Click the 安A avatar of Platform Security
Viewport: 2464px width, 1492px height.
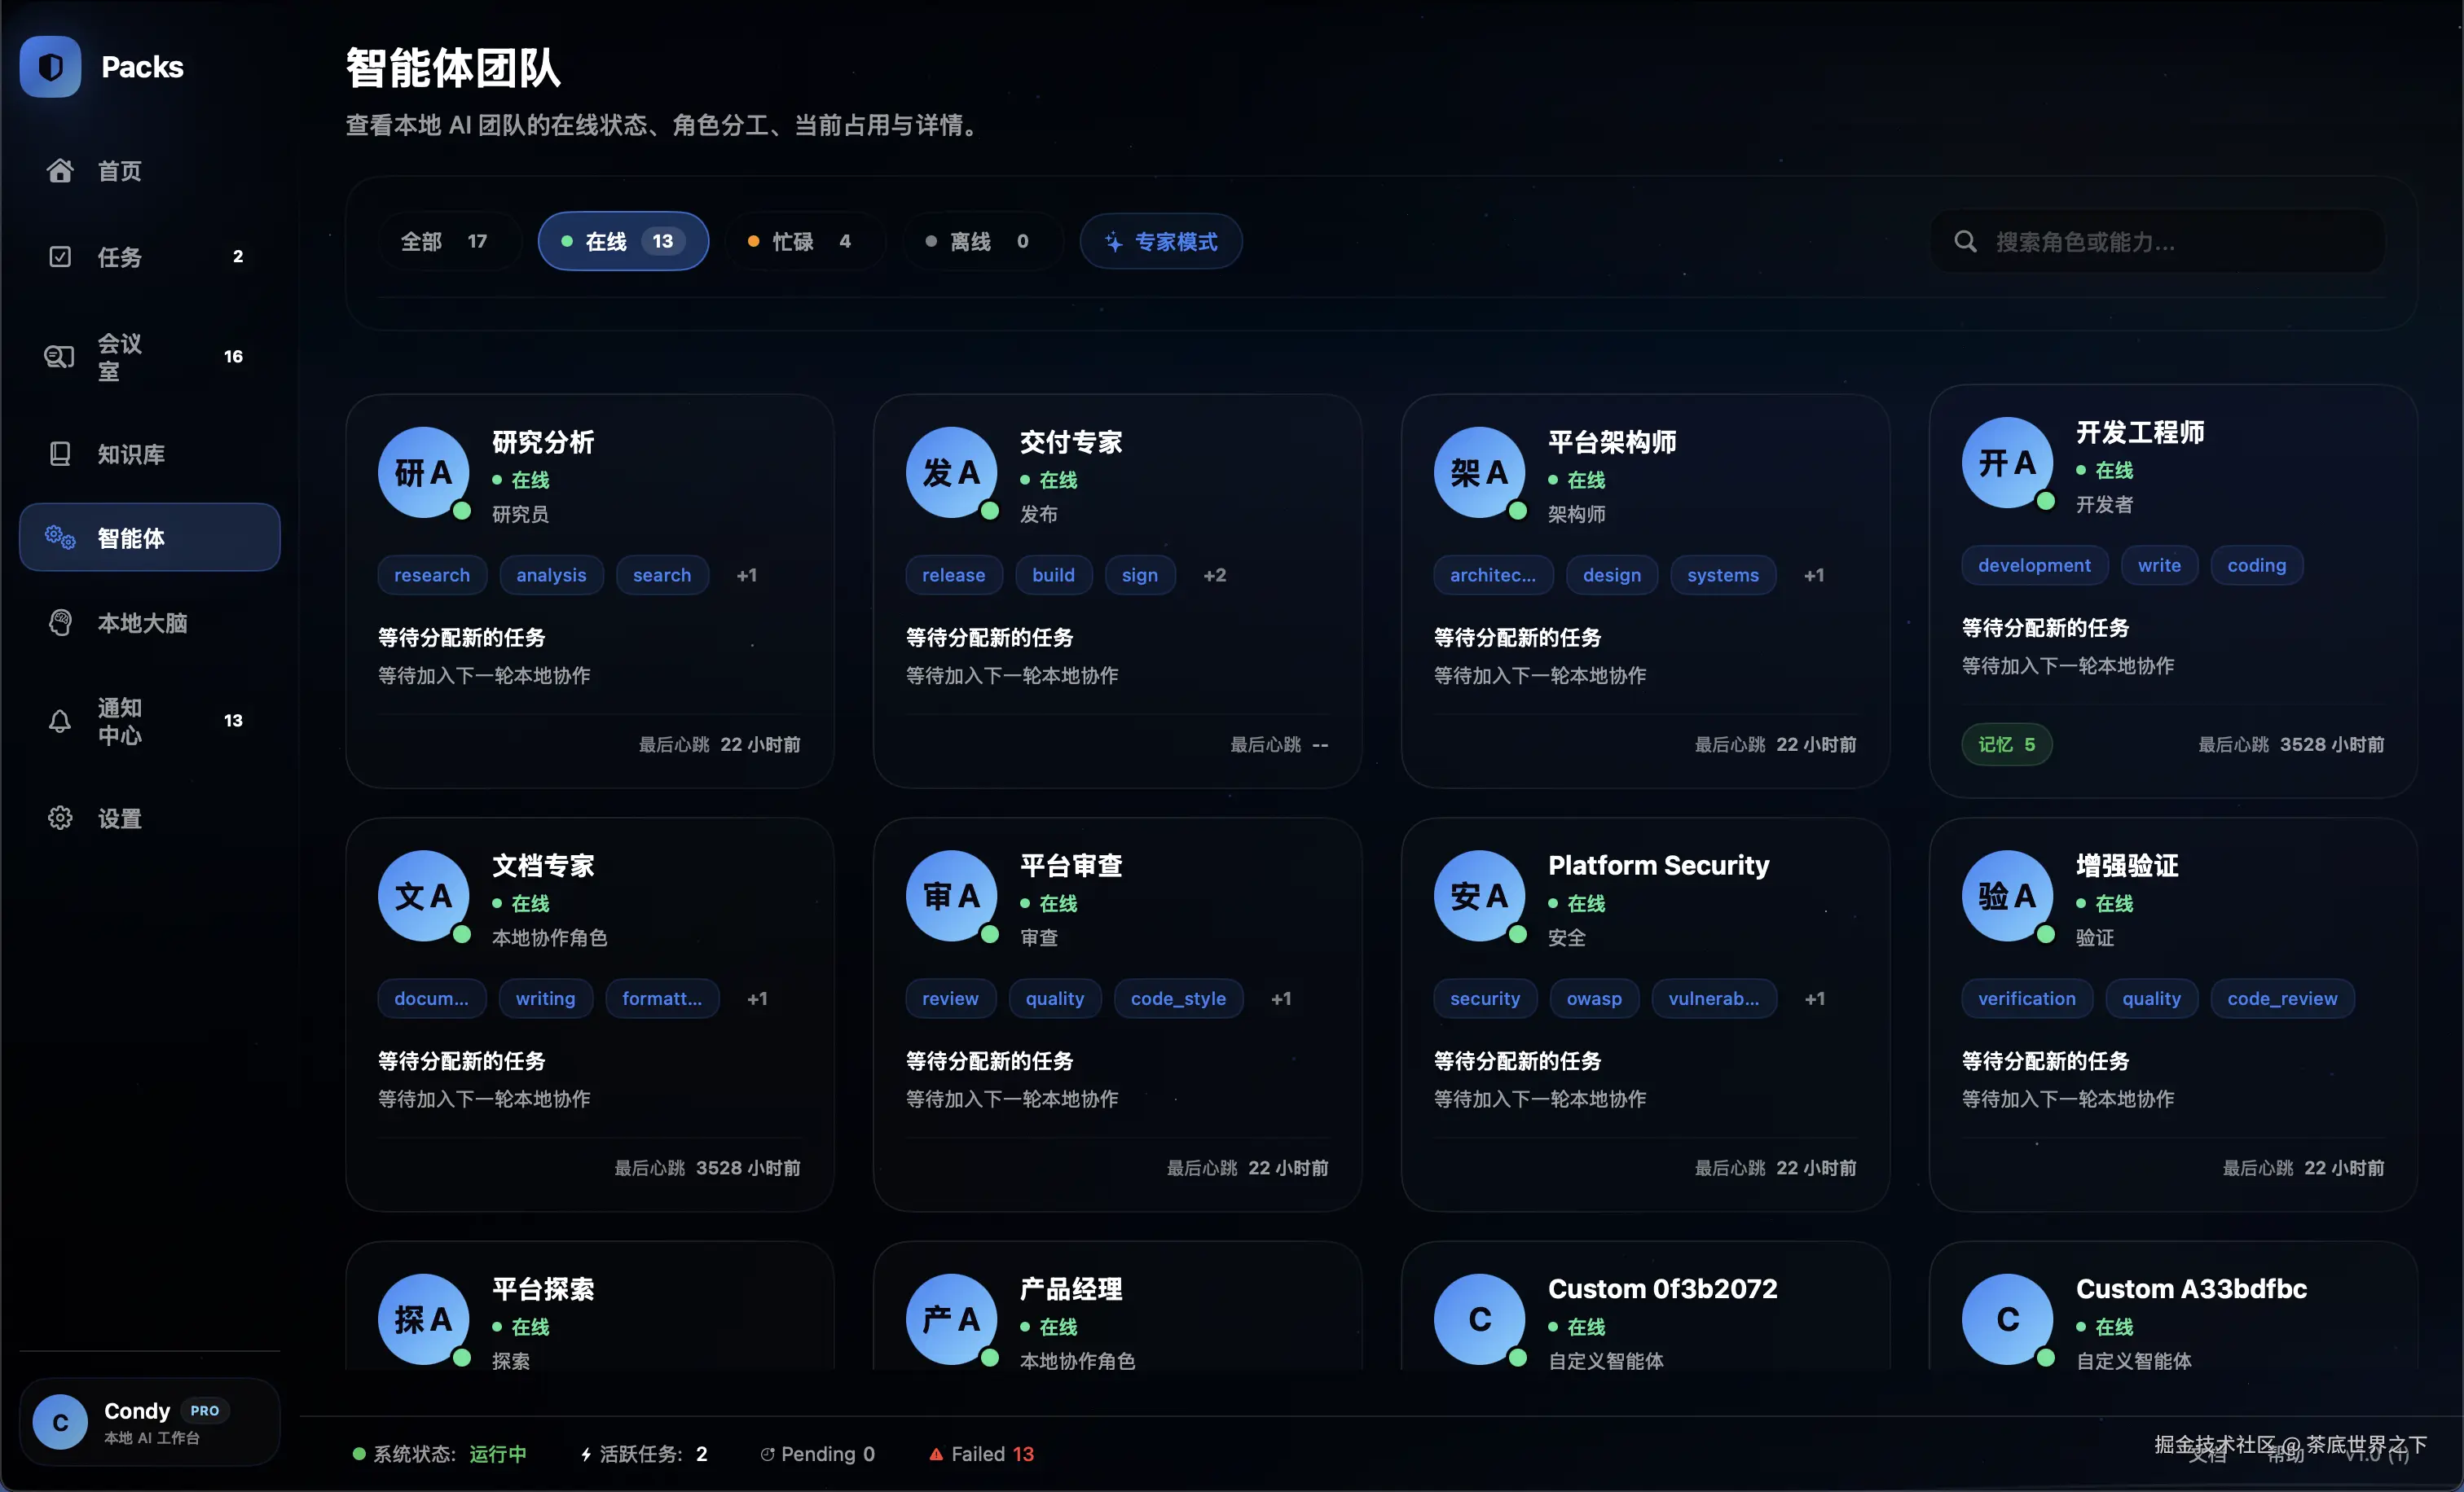1479,897
